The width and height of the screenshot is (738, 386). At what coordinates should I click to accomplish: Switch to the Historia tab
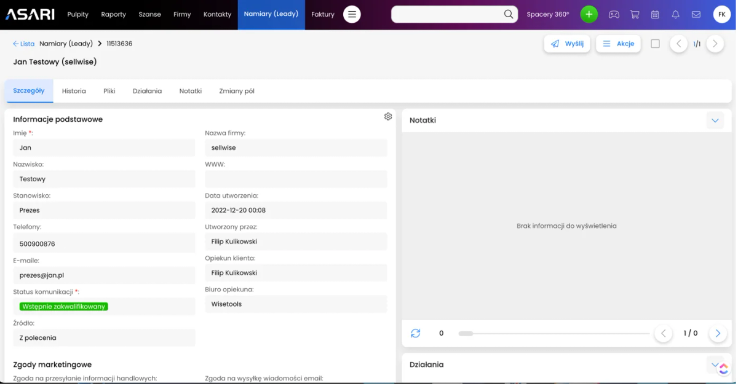74,91
